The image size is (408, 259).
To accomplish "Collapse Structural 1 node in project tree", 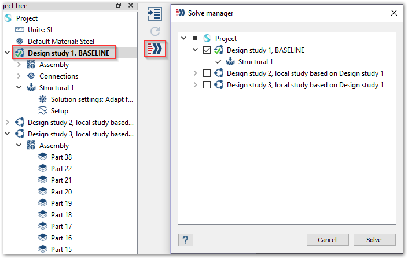I will point(19,88).
